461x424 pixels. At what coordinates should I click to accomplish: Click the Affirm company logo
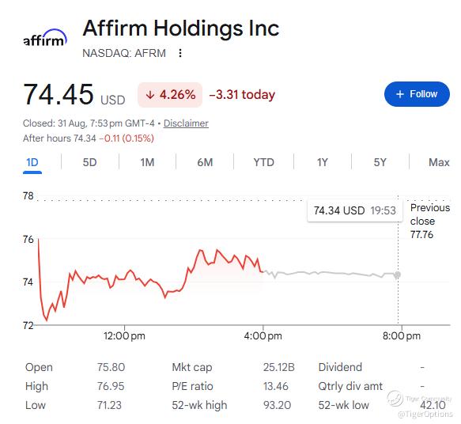(x=45, y=38)
